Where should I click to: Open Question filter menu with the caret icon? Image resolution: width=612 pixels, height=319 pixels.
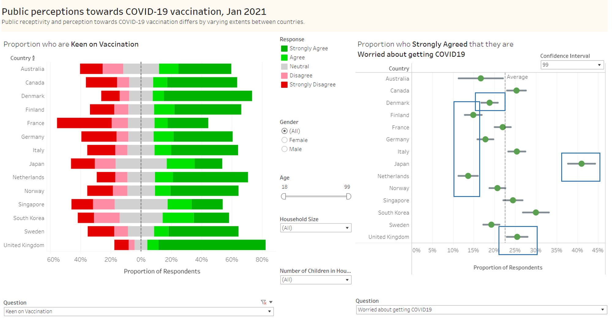point(271,302)
